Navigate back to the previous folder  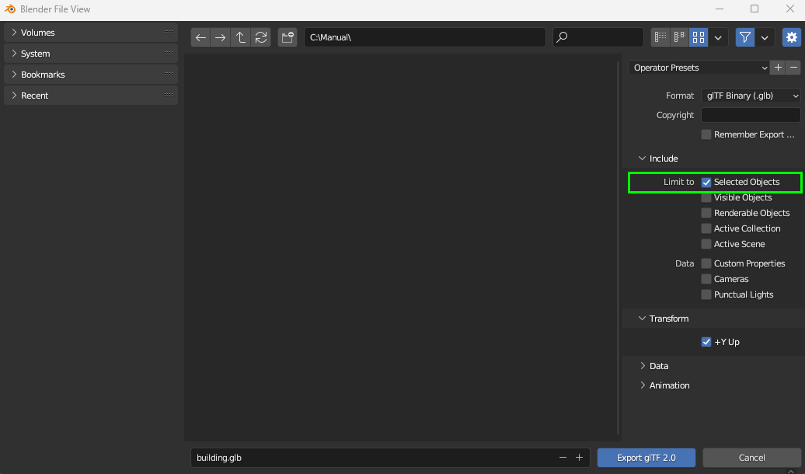[x=200, y=37]
